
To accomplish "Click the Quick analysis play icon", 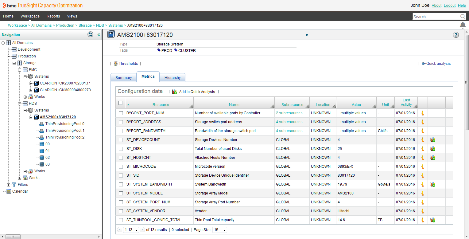I will [424, 64].
